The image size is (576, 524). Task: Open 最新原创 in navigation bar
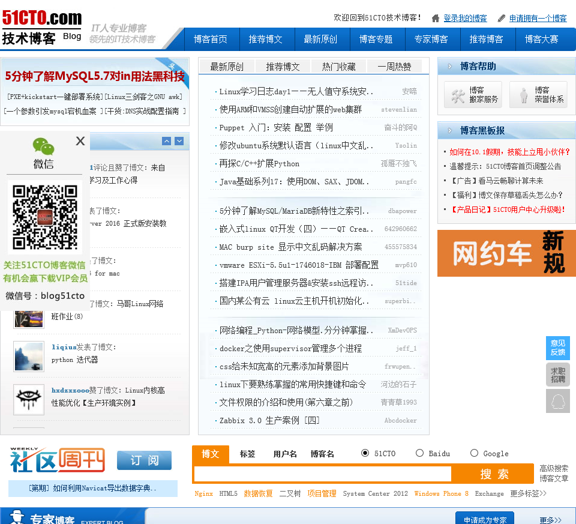point(320,39)
